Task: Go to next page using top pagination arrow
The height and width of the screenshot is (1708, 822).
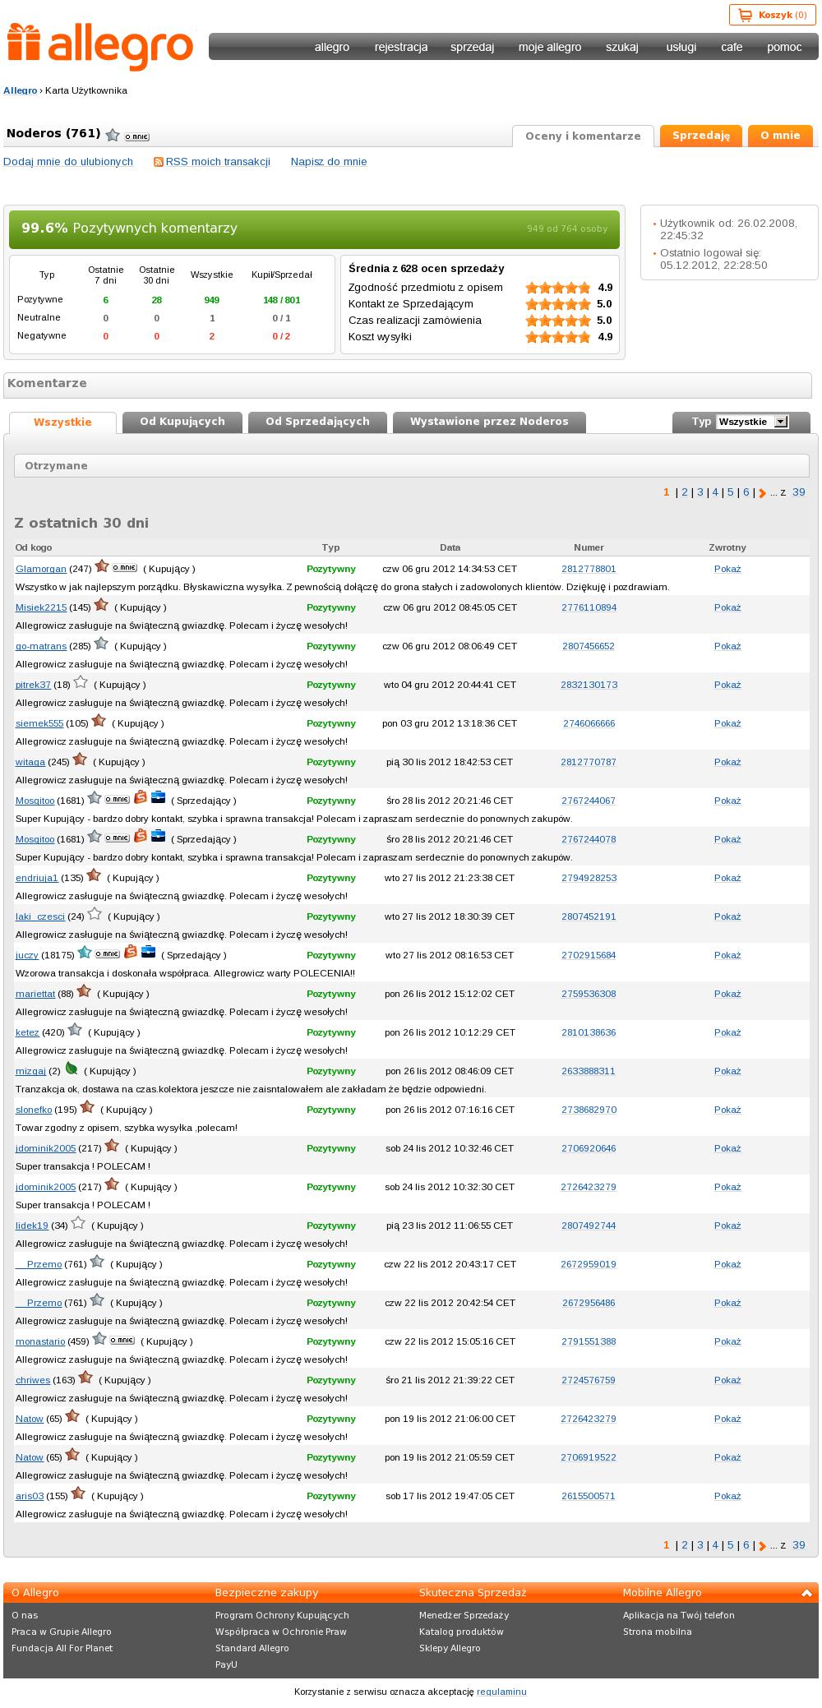Action: pyautogui.click(x=762, y=493)
